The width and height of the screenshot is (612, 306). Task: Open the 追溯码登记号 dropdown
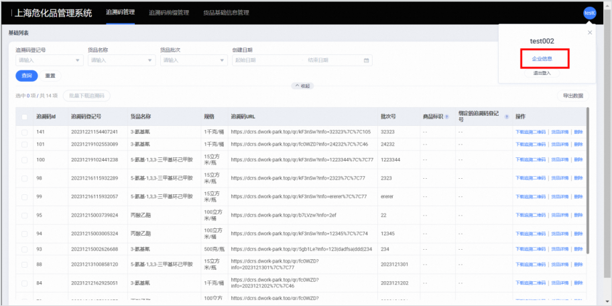(49, 60)
